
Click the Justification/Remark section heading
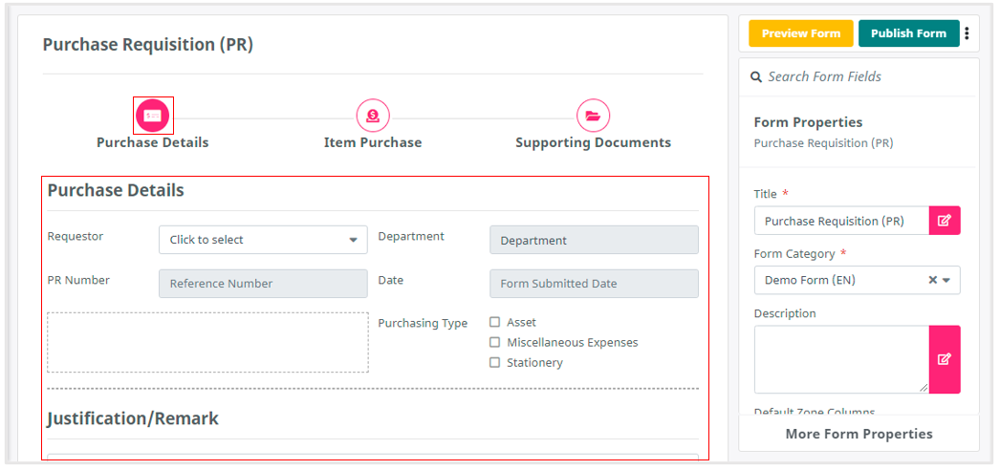(x=133, y=418)
